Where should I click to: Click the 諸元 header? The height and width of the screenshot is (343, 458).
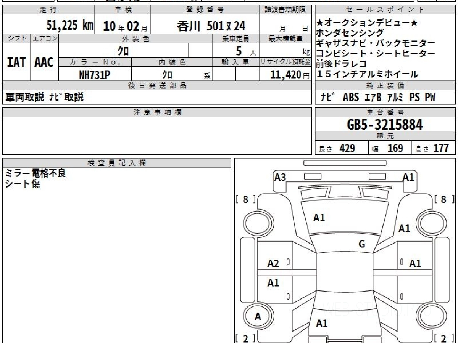coord(385,136)
